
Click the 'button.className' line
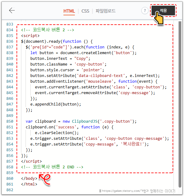68,64
